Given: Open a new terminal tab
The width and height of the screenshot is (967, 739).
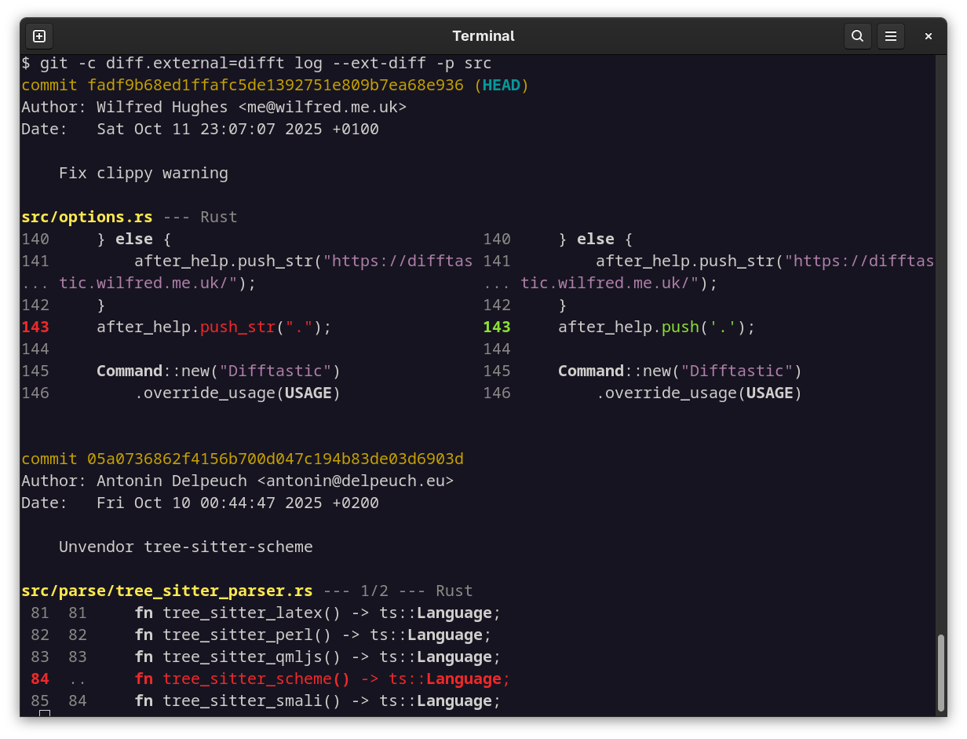Looking at the screenshot, I should pyautogui.click(x=38, y=35).
